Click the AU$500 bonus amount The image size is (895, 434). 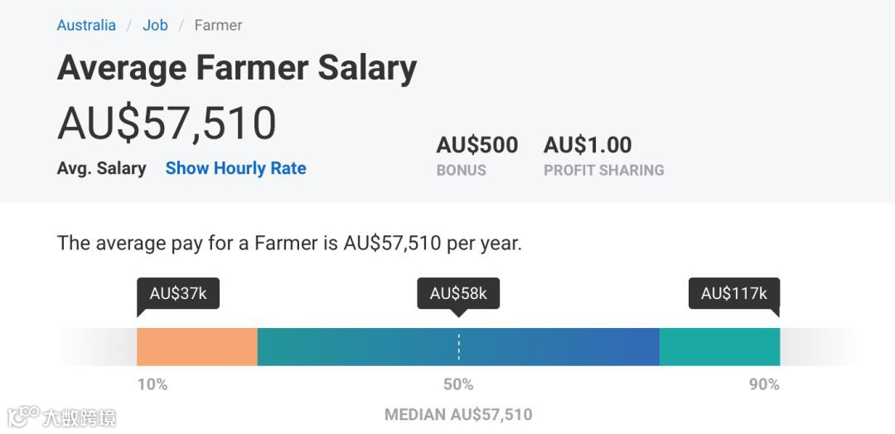click(477, 145)
